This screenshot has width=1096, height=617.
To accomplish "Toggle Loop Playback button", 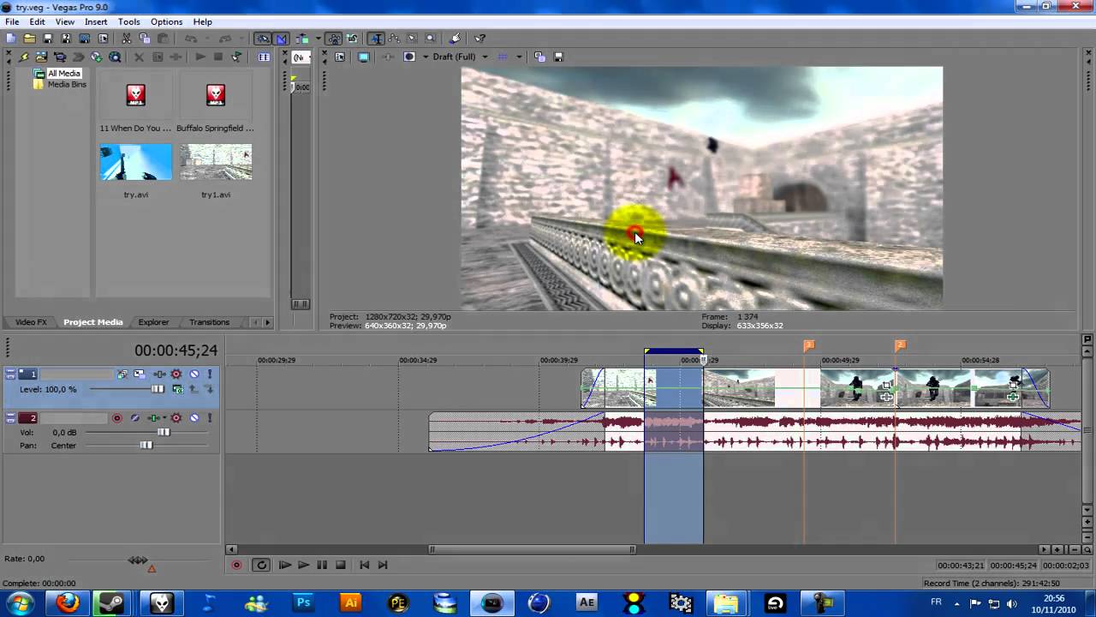I will point(261,565).
